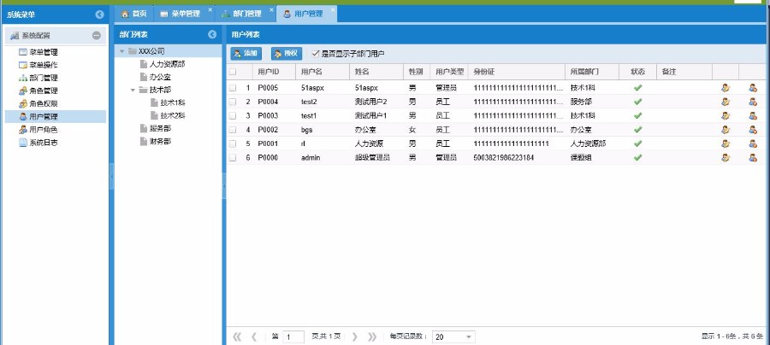Check the select-all checkbox in the table header
The height and width of the screenshot is (345, 770).
coord(233,72)
